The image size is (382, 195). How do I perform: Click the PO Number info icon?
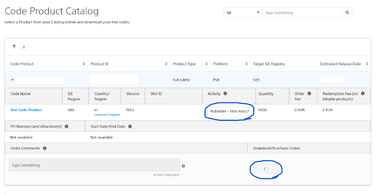pyautogui.click(x=67, y=127)
